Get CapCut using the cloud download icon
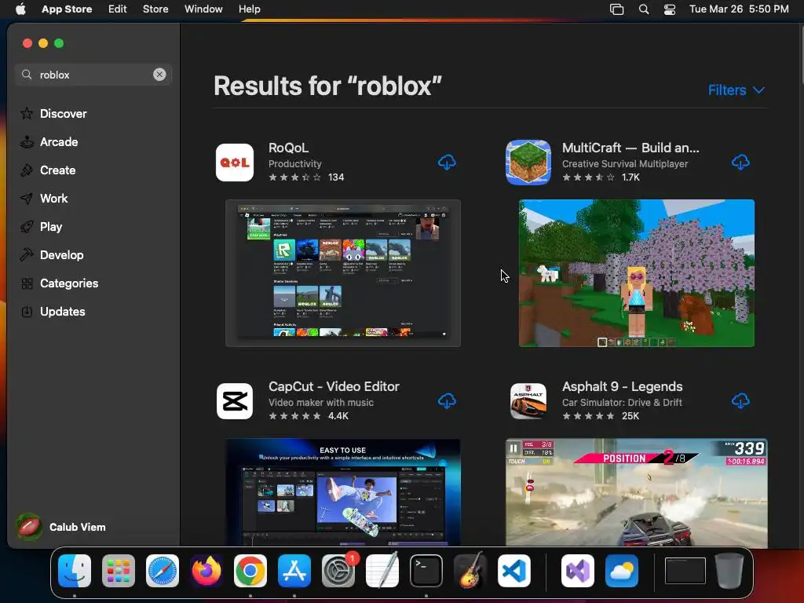Image resolution: width=804 pixels, height=603 pixels. click(447, 401)
